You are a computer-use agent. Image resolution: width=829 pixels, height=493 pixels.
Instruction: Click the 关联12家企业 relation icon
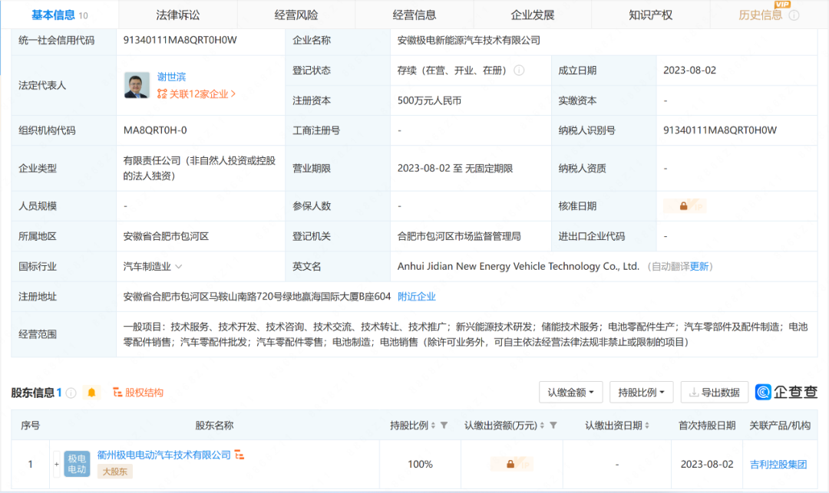pos(162,94)
